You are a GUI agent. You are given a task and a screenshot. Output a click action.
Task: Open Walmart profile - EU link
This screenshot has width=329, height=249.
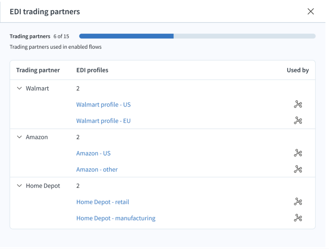click(103, 121)
